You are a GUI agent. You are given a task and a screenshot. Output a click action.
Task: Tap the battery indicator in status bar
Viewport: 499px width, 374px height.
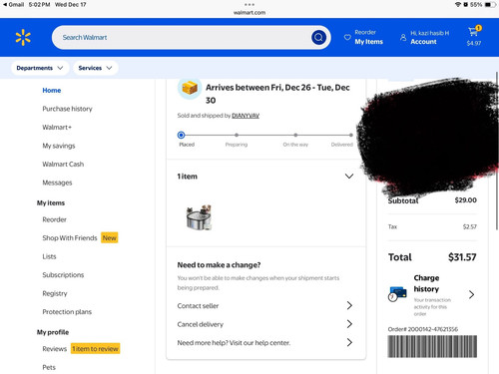[x=490, y=5]
